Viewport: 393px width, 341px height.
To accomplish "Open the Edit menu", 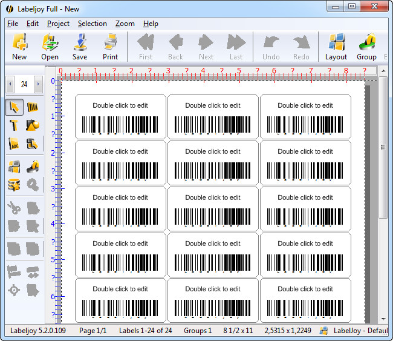I will point(33,24).
